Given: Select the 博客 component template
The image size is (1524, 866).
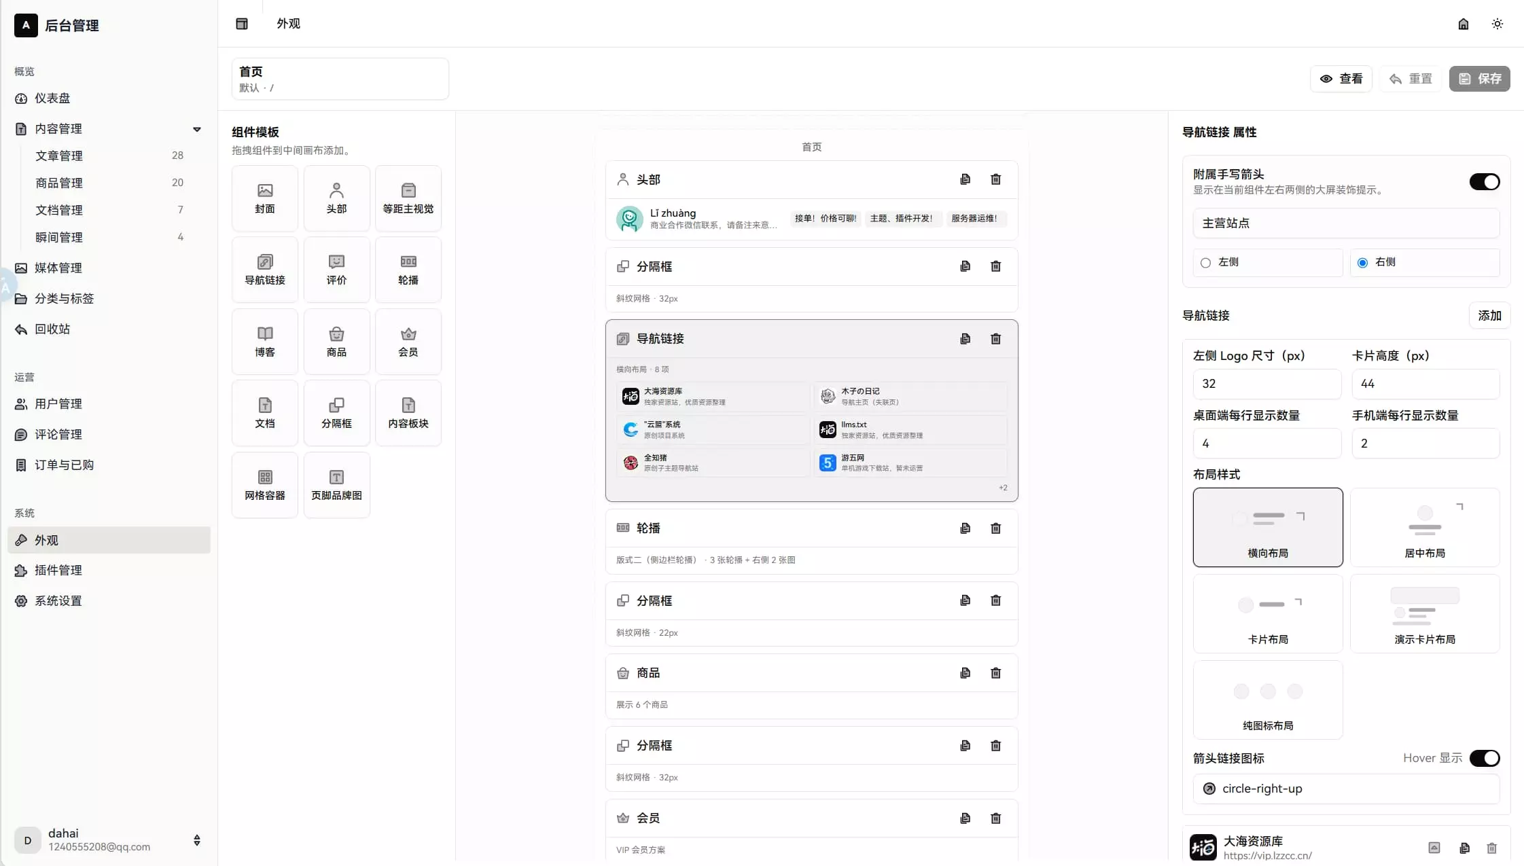Looking at the screenshot, I should pos(265,342).
